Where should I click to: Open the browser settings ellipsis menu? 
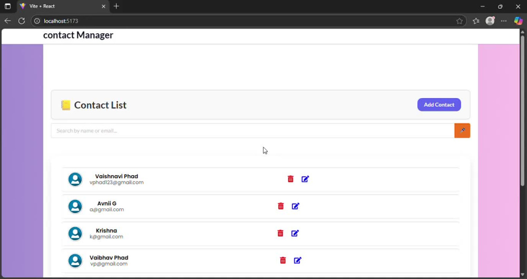point(503,21)
